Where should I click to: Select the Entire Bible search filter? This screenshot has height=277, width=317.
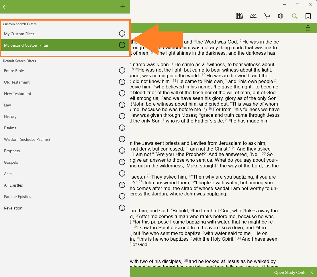[14, 71]
